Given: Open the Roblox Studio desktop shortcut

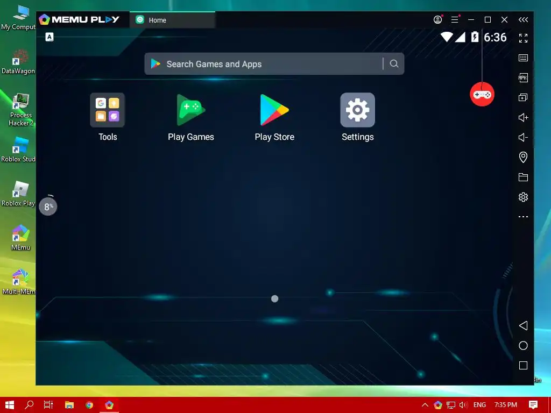Looking at the screenshot, I should (18, 150).
